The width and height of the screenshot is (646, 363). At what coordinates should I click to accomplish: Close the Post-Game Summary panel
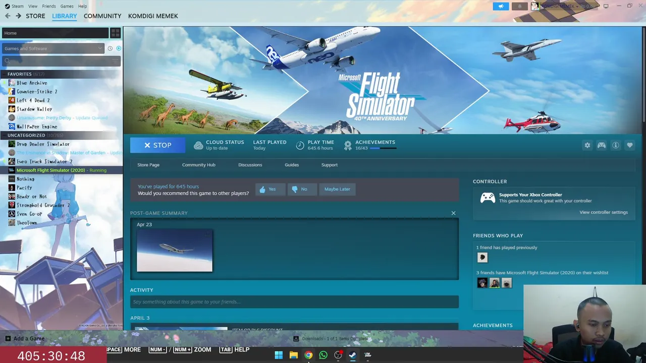(x=453, y=213)
